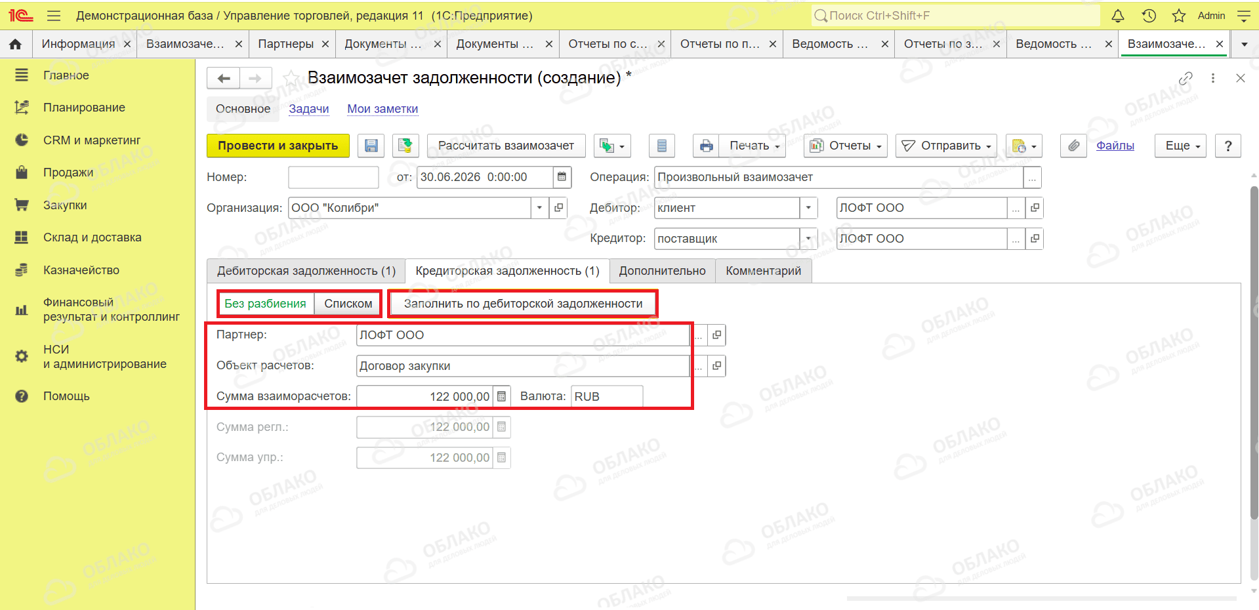The height and width of the screenshot is (610, 1259).
Task: Open selection ellipsis for Операция field
Action: coord(1033,177)
